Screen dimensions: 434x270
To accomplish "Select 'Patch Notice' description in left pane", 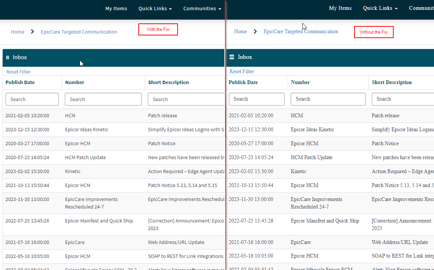I will pos(162,143).
